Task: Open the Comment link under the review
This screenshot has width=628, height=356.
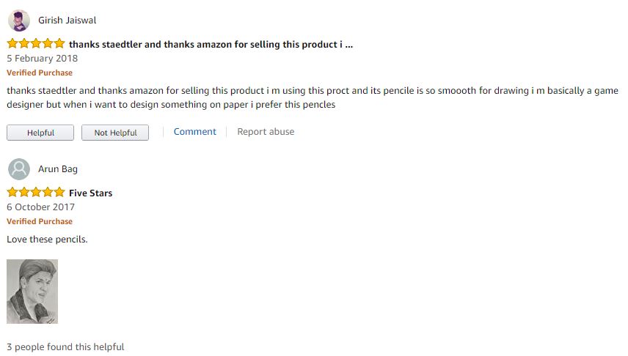Action: point(194,132)
